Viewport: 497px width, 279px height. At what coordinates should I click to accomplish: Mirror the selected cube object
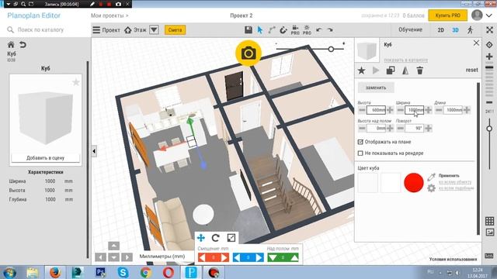coord(405,71)
